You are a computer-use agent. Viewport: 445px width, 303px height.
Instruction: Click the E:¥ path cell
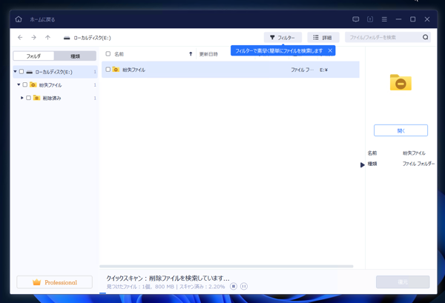[x=323, y=70]
